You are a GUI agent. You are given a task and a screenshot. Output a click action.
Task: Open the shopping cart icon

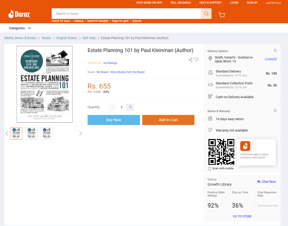(222, 15)
